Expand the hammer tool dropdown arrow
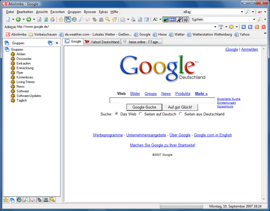 [x=226, y=27]
